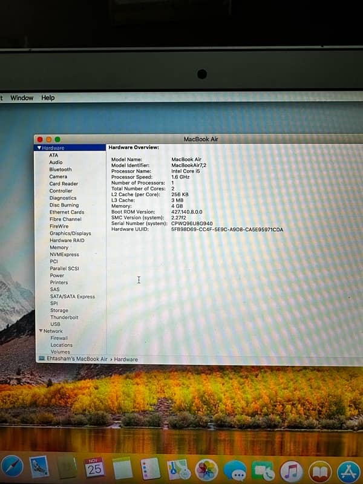Collapse the Network section triangle
Screen dimensions: 363x484
(41, 330)
